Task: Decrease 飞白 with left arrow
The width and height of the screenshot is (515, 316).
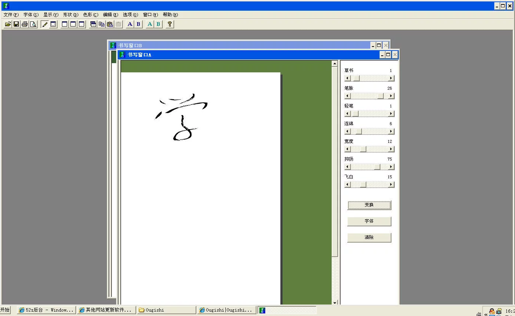Action: [347, 185]
